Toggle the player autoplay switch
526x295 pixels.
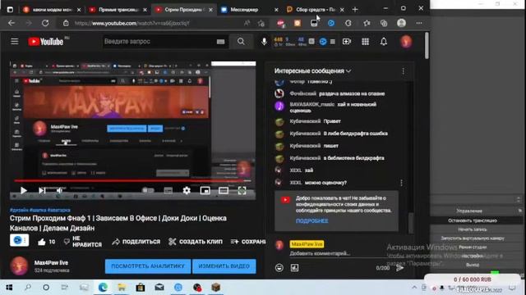[x=148, y=190]
